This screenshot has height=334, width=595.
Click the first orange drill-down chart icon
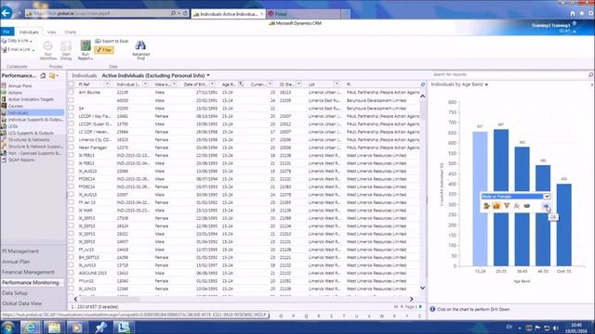(x=487, y=206)
